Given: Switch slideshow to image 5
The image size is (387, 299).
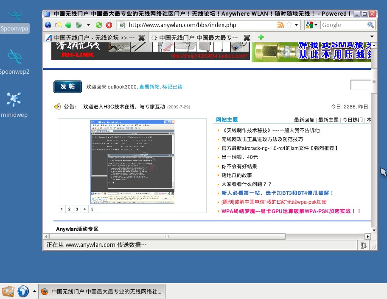Looking at the screenshot, I should [93, 209].
